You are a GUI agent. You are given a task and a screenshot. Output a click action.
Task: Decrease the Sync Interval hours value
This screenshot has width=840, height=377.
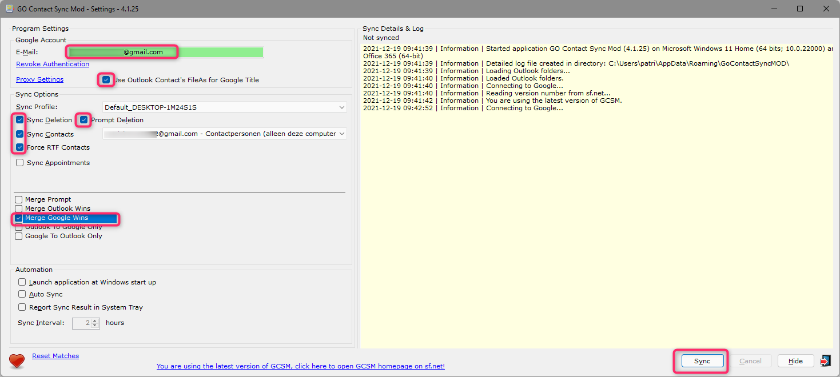[x=95, y=326]
